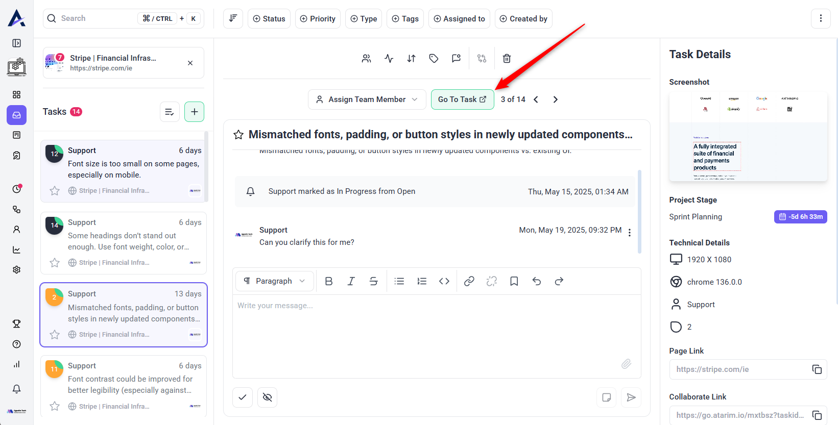Open the three-dot menu on Support comment
The width and height of the screenshot is (838, 425).
(629, 233)
